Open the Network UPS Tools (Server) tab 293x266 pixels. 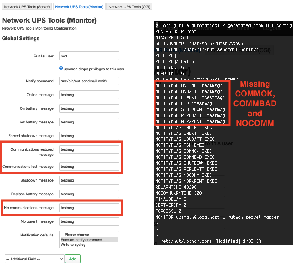[27, 6]
